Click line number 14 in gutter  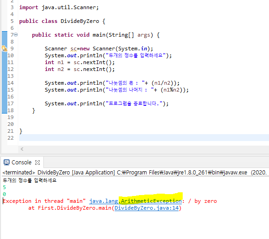pos(11,83)
